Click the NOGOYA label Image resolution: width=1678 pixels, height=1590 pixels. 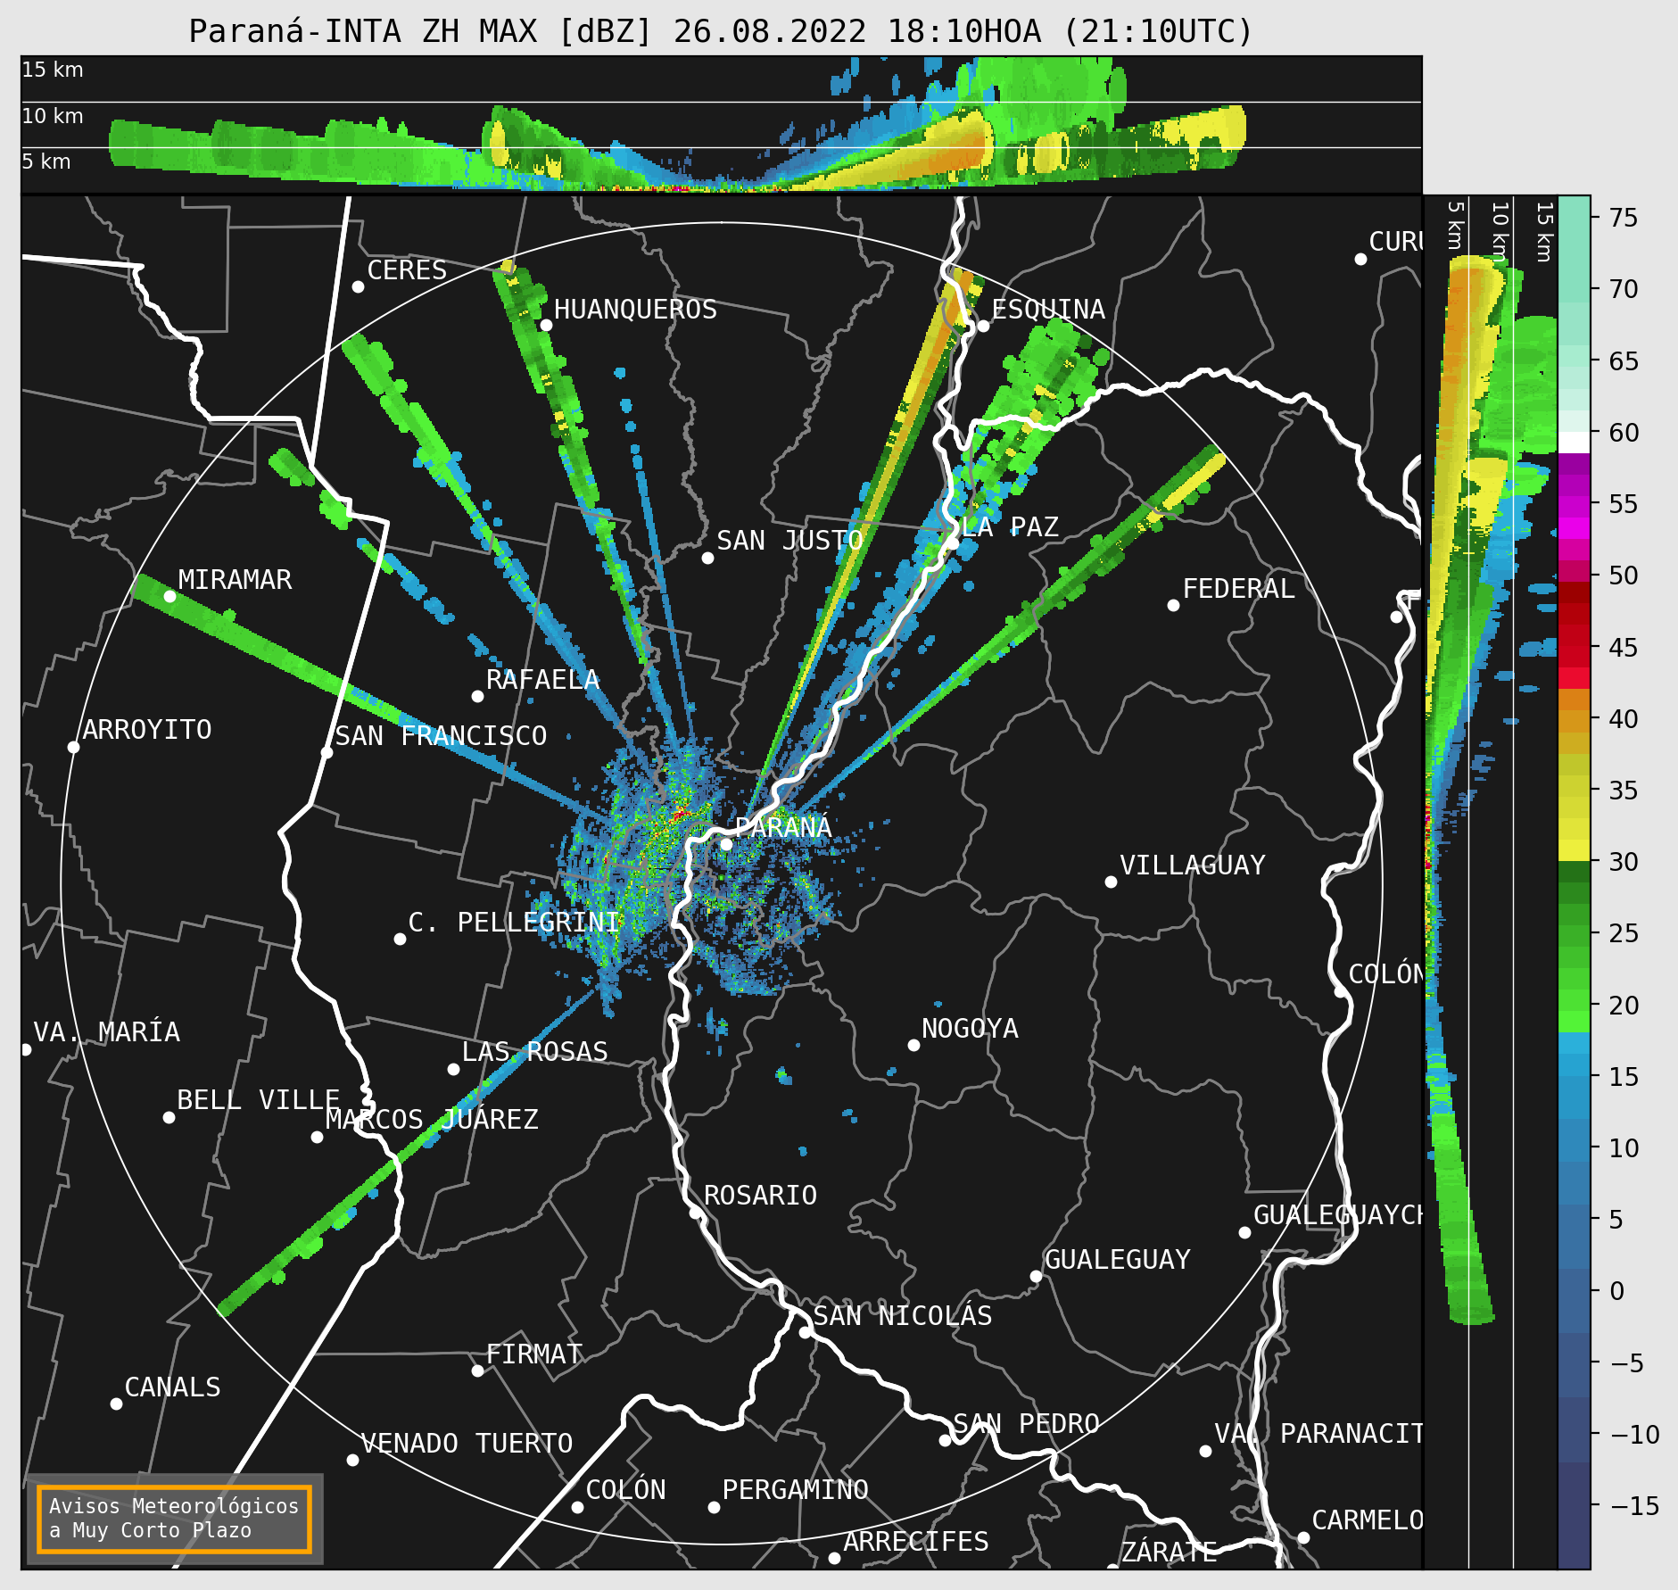[970, 1029]
